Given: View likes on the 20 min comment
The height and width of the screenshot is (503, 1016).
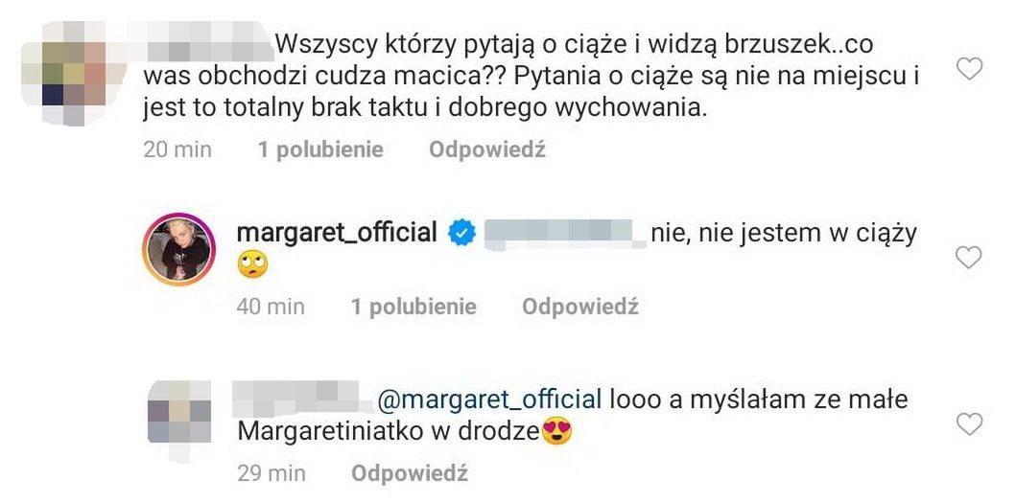Looking at the screenshot, I should [320, 150].
